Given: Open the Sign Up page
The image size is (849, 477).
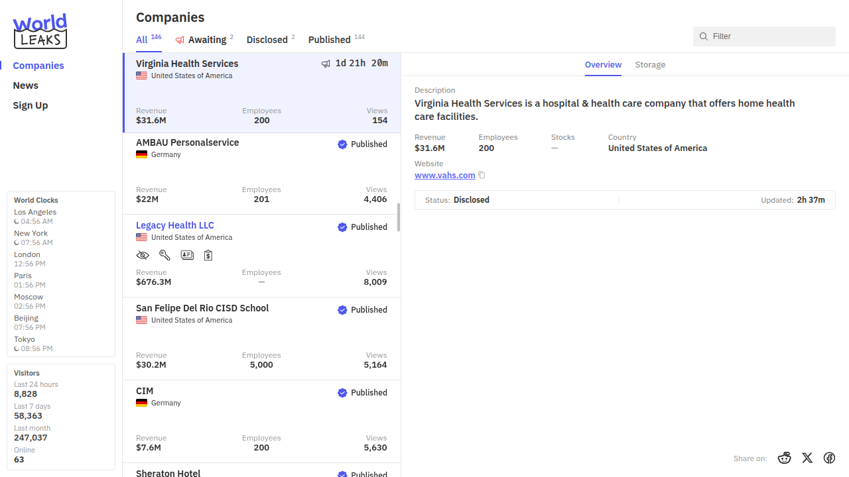Looking at the screenshot, I should pyautogui.click(x=31, y=105).
